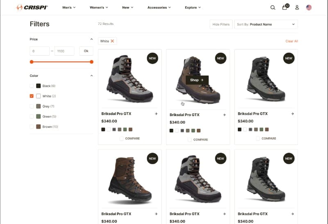Enable the Black color filter checkbox
This screenshot has width=328, height=224.
coord(32,86)
